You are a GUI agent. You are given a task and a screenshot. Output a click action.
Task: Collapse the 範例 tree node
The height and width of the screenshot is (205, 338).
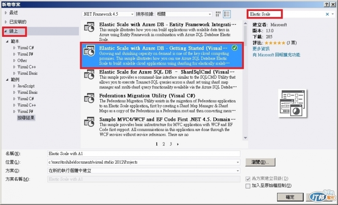7,80
